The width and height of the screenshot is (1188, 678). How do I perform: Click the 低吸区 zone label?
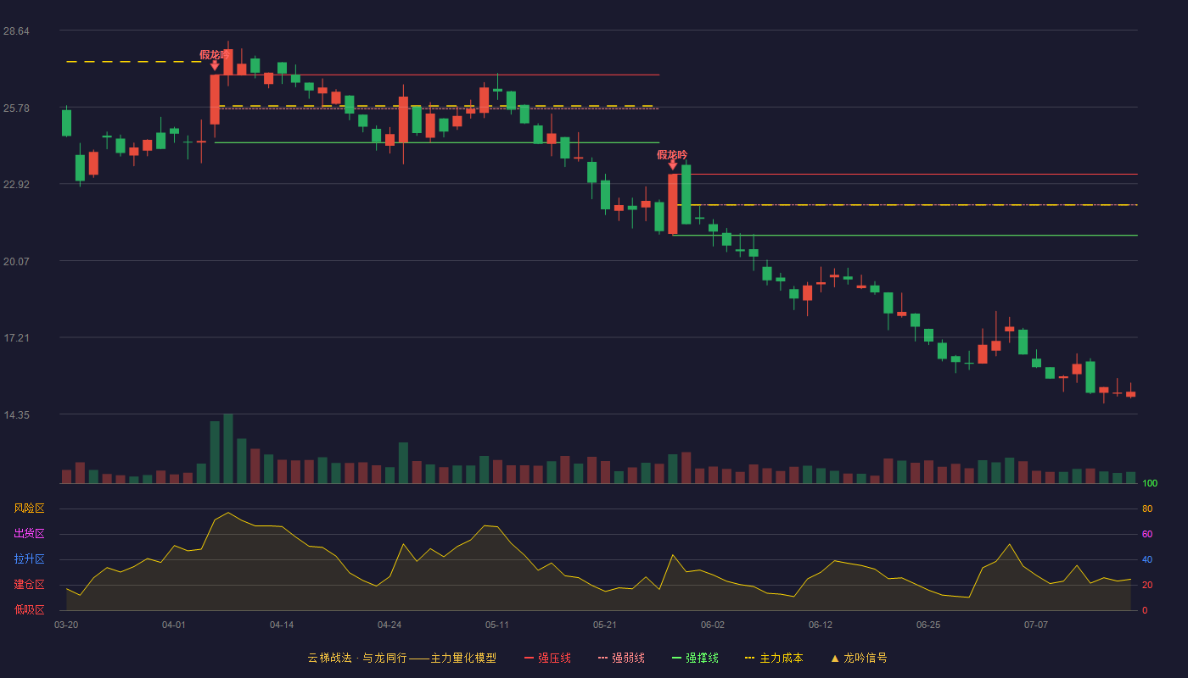click(x=29, y=609)
